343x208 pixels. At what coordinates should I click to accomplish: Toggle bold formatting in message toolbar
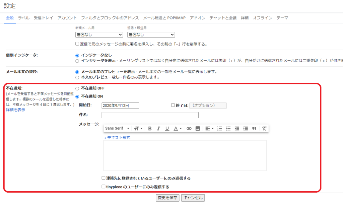(x=150, y=129)
